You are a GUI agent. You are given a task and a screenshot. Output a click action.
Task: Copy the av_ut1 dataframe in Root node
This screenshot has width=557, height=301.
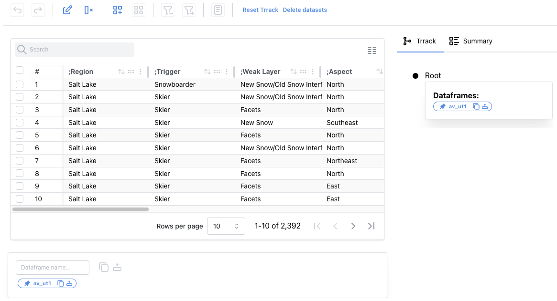coord(476,106)
